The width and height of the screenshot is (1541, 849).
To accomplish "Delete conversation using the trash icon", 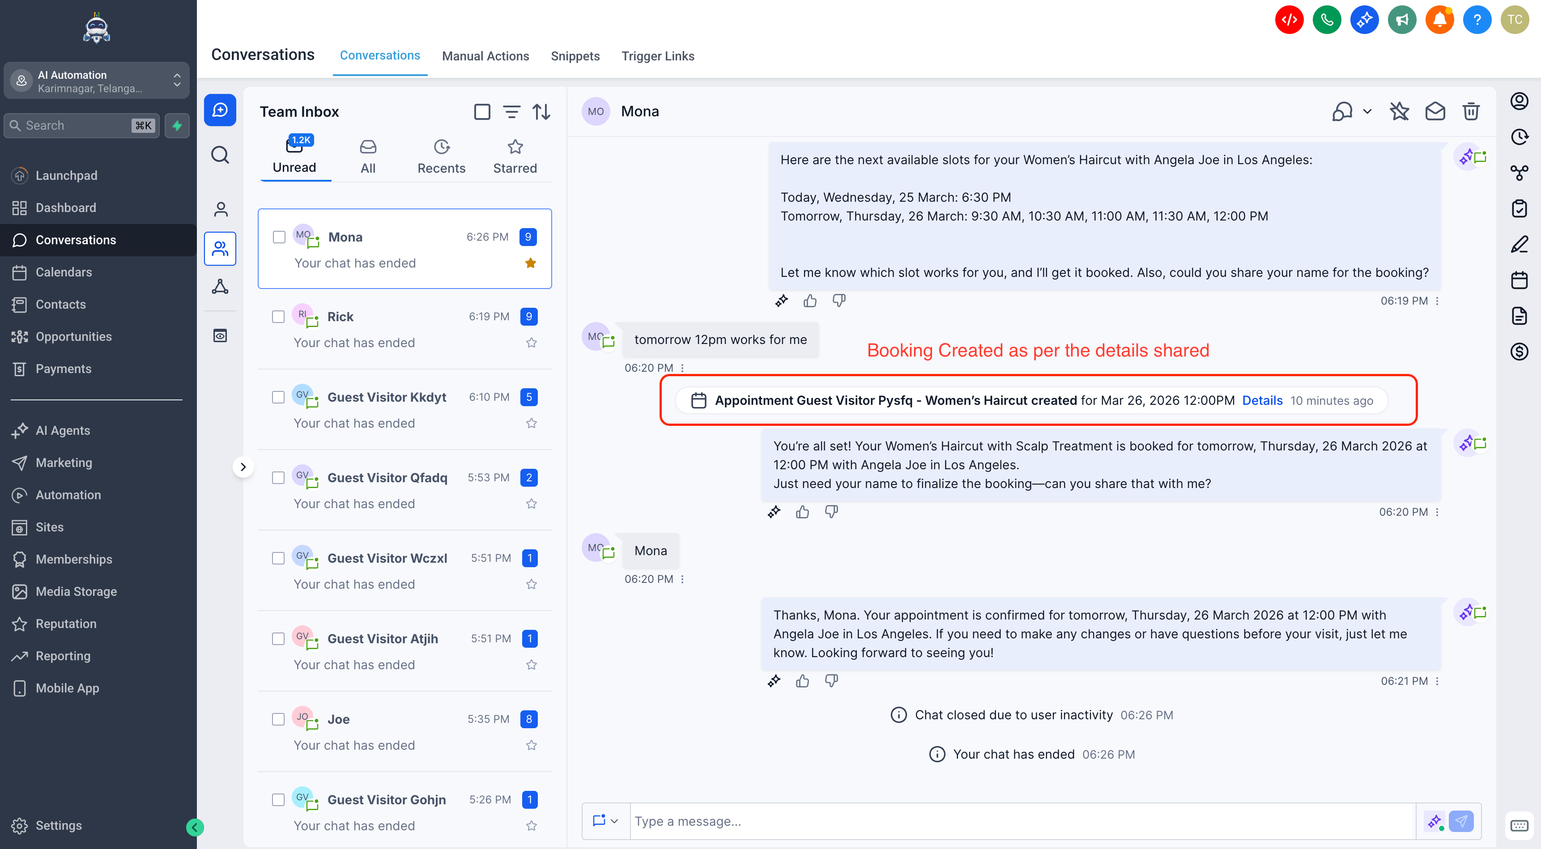I will tap(1470, 111).
